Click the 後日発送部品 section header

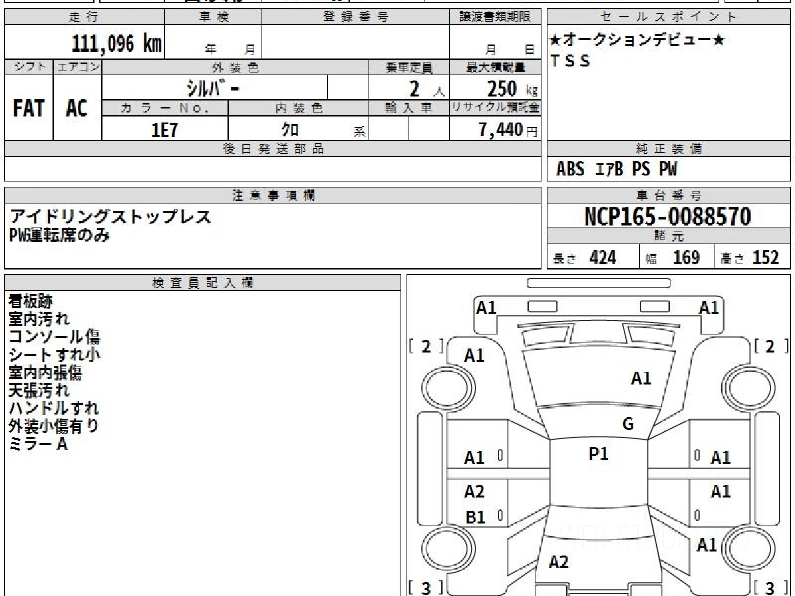coord(272,149)
